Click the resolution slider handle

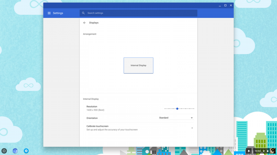click(177, 109)
